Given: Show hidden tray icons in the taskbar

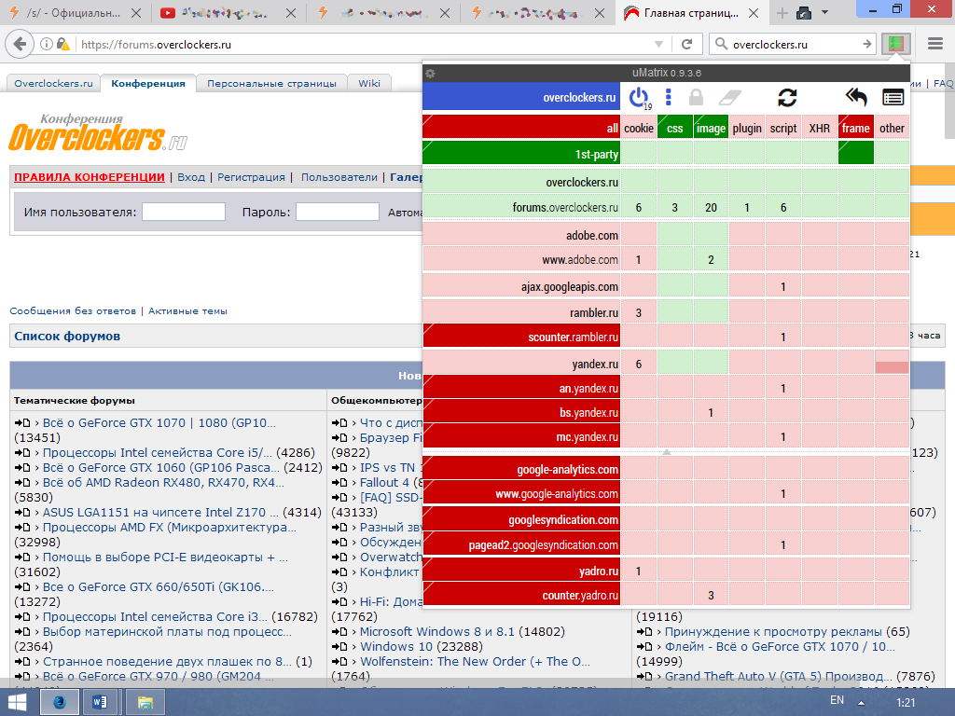Looking at the screenshot, I should point(861,703).
